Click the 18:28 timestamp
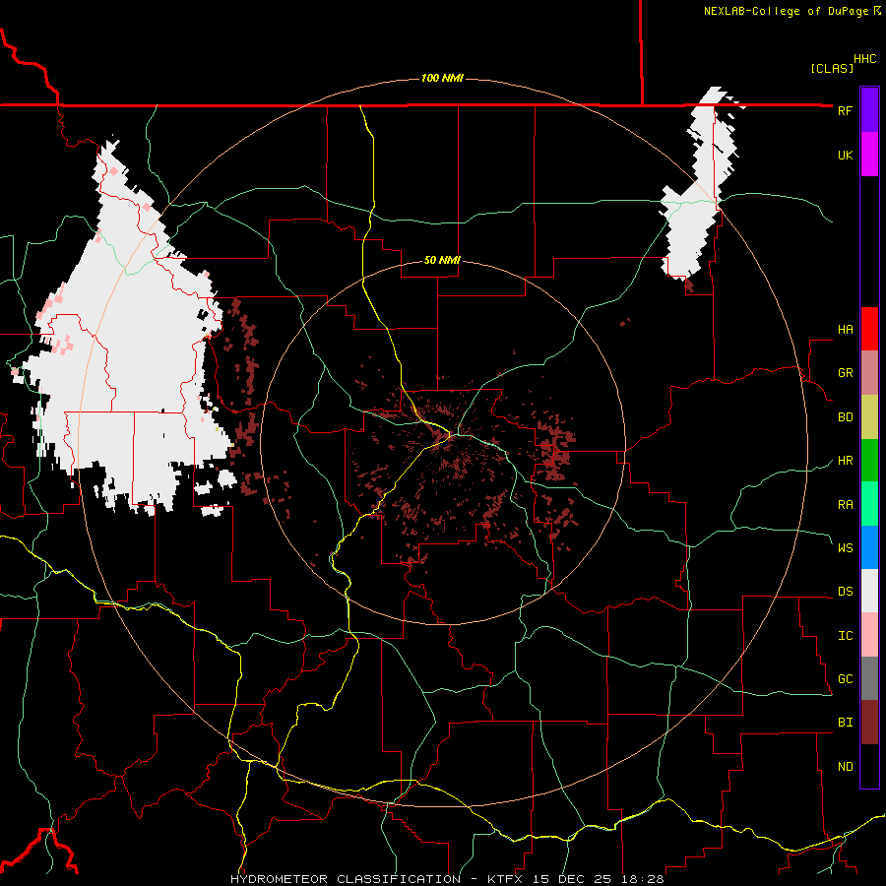The width and height of the screenshot is (886, 886). coord(642,879)
